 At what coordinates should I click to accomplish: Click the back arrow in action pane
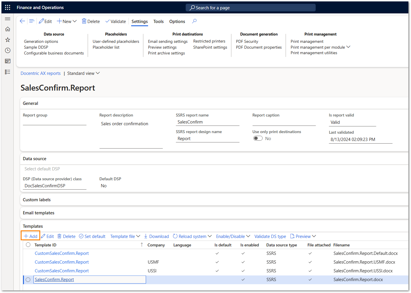click(22, 21)
